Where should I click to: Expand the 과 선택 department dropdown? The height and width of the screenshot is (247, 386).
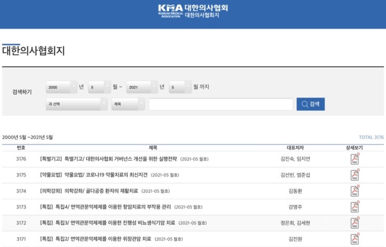[76, 104]
